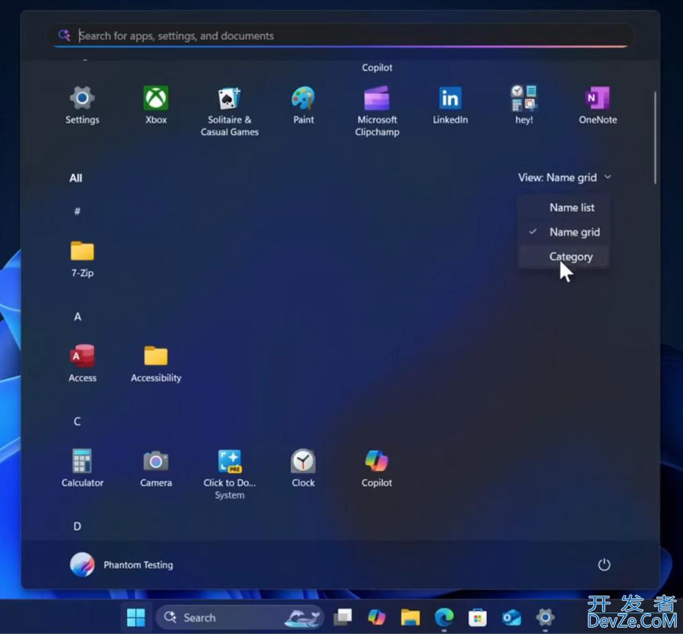Open File Explorer from the taskbar
Screen dimensions: 683x634
click(x=410, y=617)
